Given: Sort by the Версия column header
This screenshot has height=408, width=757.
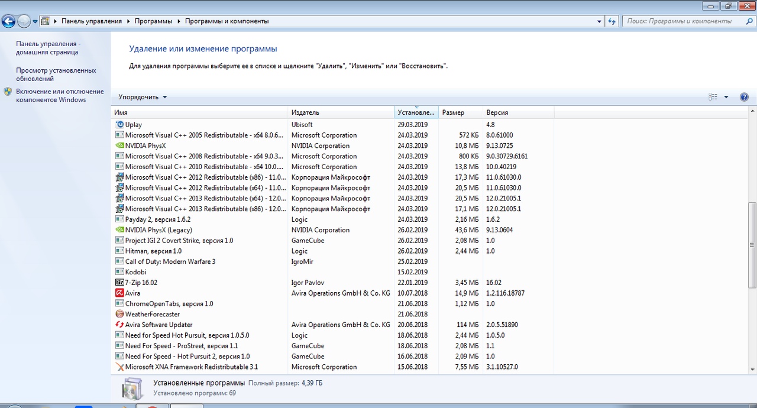Looking at the screenshot, I should pyautogui.click(x=518, y=112).
